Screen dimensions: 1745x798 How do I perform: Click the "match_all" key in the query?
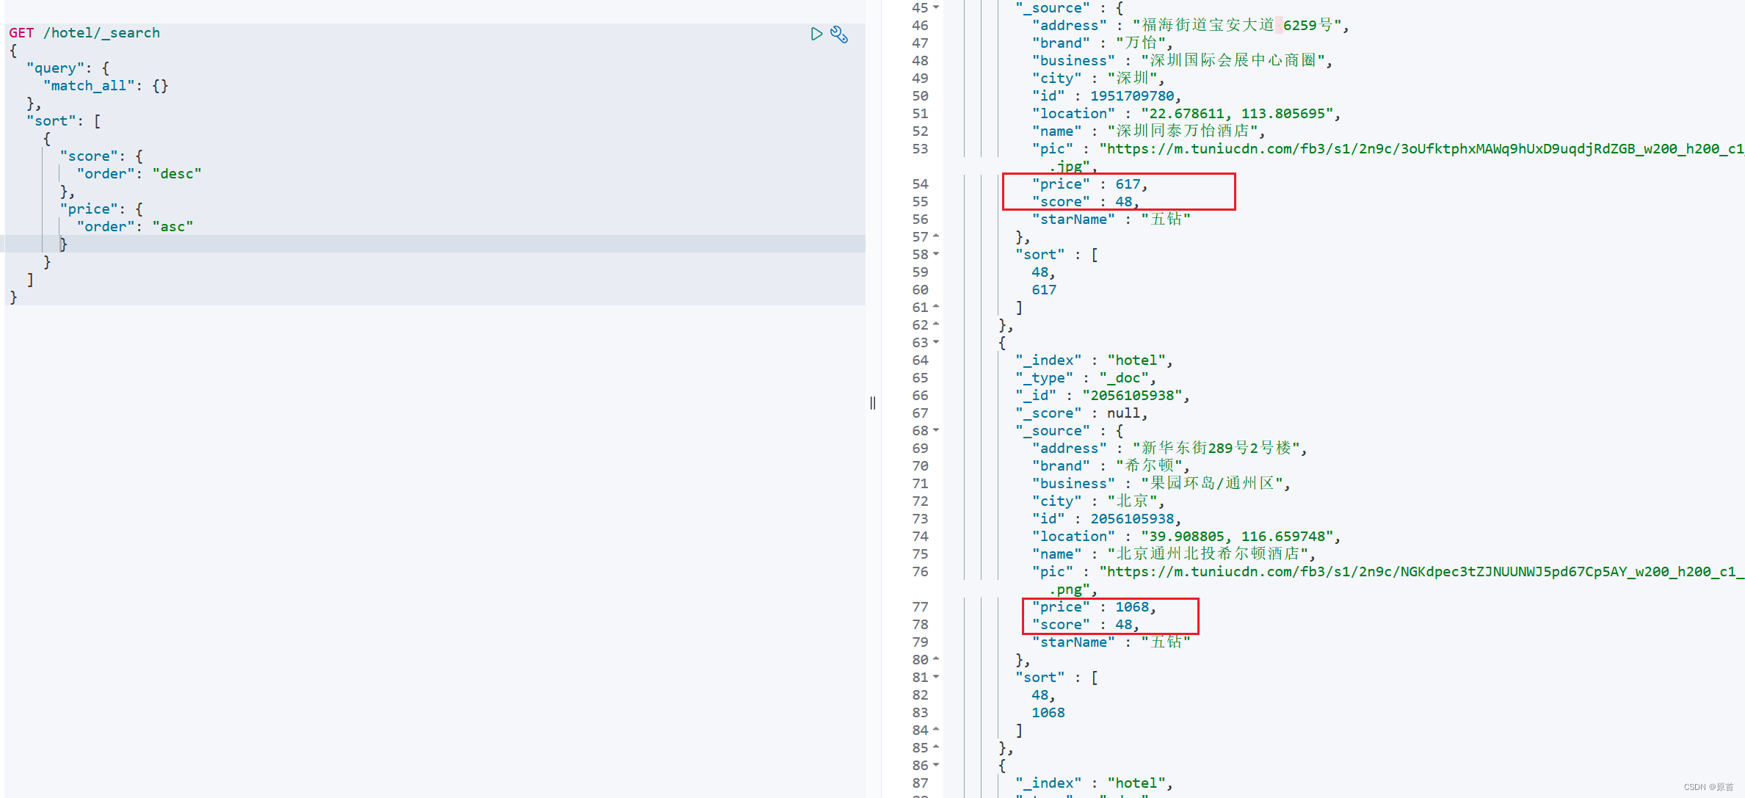pos(89,86)
